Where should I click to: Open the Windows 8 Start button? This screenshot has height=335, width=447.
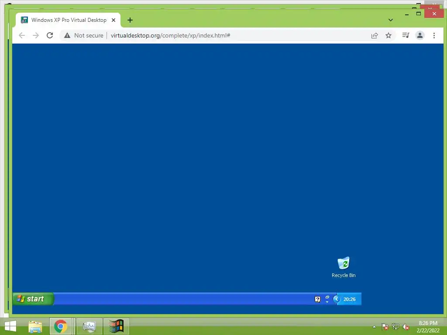point(10,326)
